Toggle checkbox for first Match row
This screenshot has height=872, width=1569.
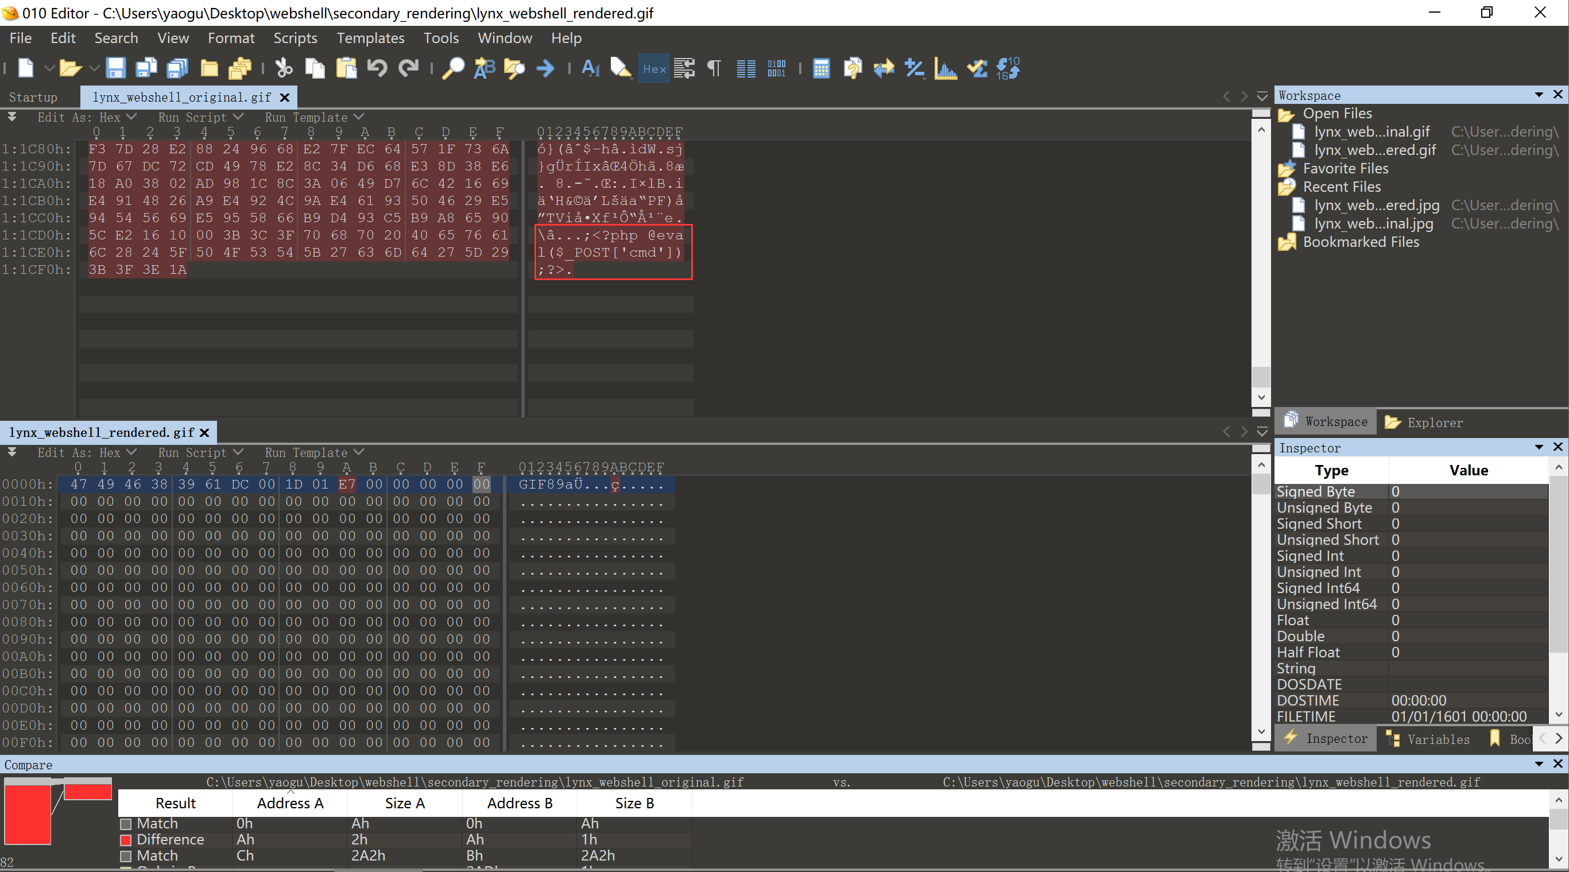pyautogui.click(x=126, y=823)
